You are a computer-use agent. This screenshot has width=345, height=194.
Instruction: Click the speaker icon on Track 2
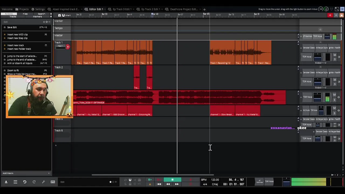click(339, 82)
